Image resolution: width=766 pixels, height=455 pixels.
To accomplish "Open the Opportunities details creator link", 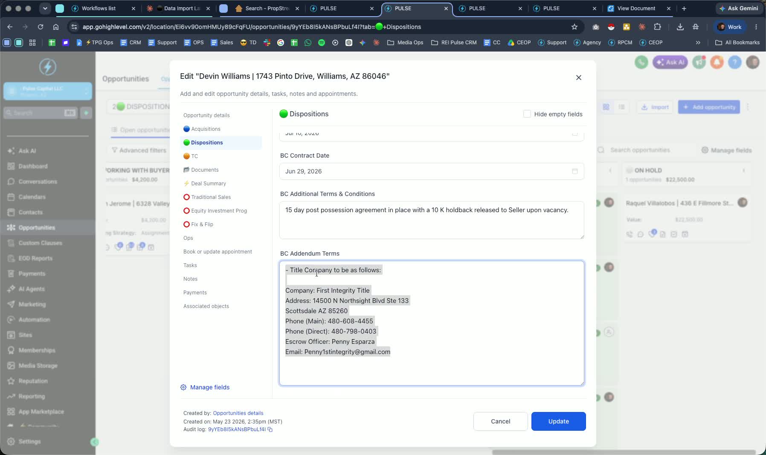I will [238, 413].
